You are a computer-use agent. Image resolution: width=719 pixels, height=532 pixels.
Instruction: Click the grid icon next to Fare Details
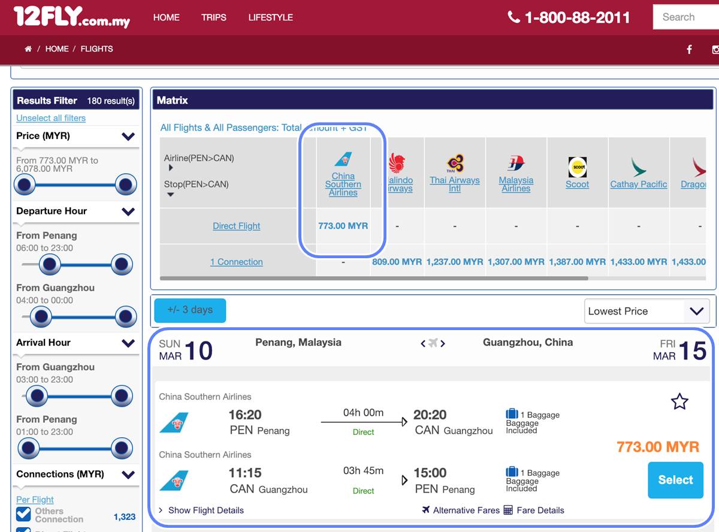point(508,510)
